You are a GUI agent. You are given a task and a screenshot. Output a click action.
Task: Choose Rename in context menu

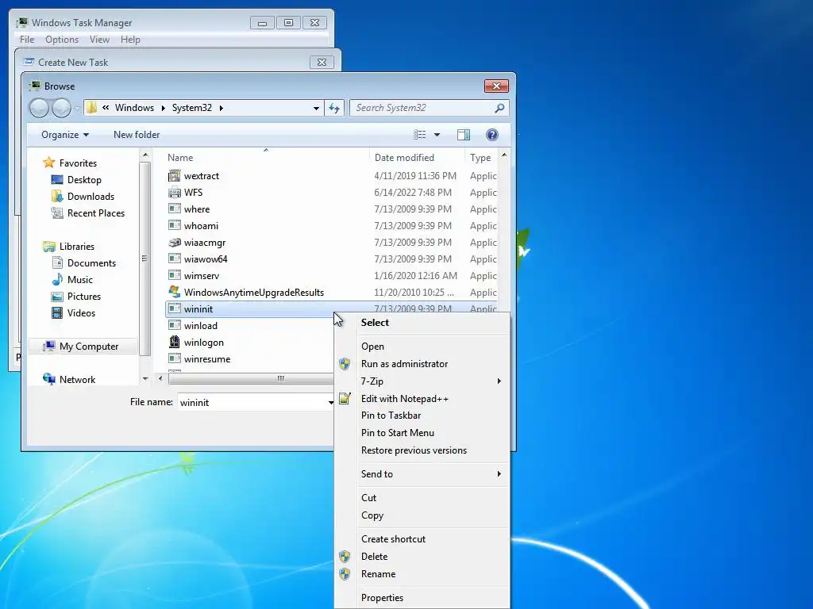[422, 574]
